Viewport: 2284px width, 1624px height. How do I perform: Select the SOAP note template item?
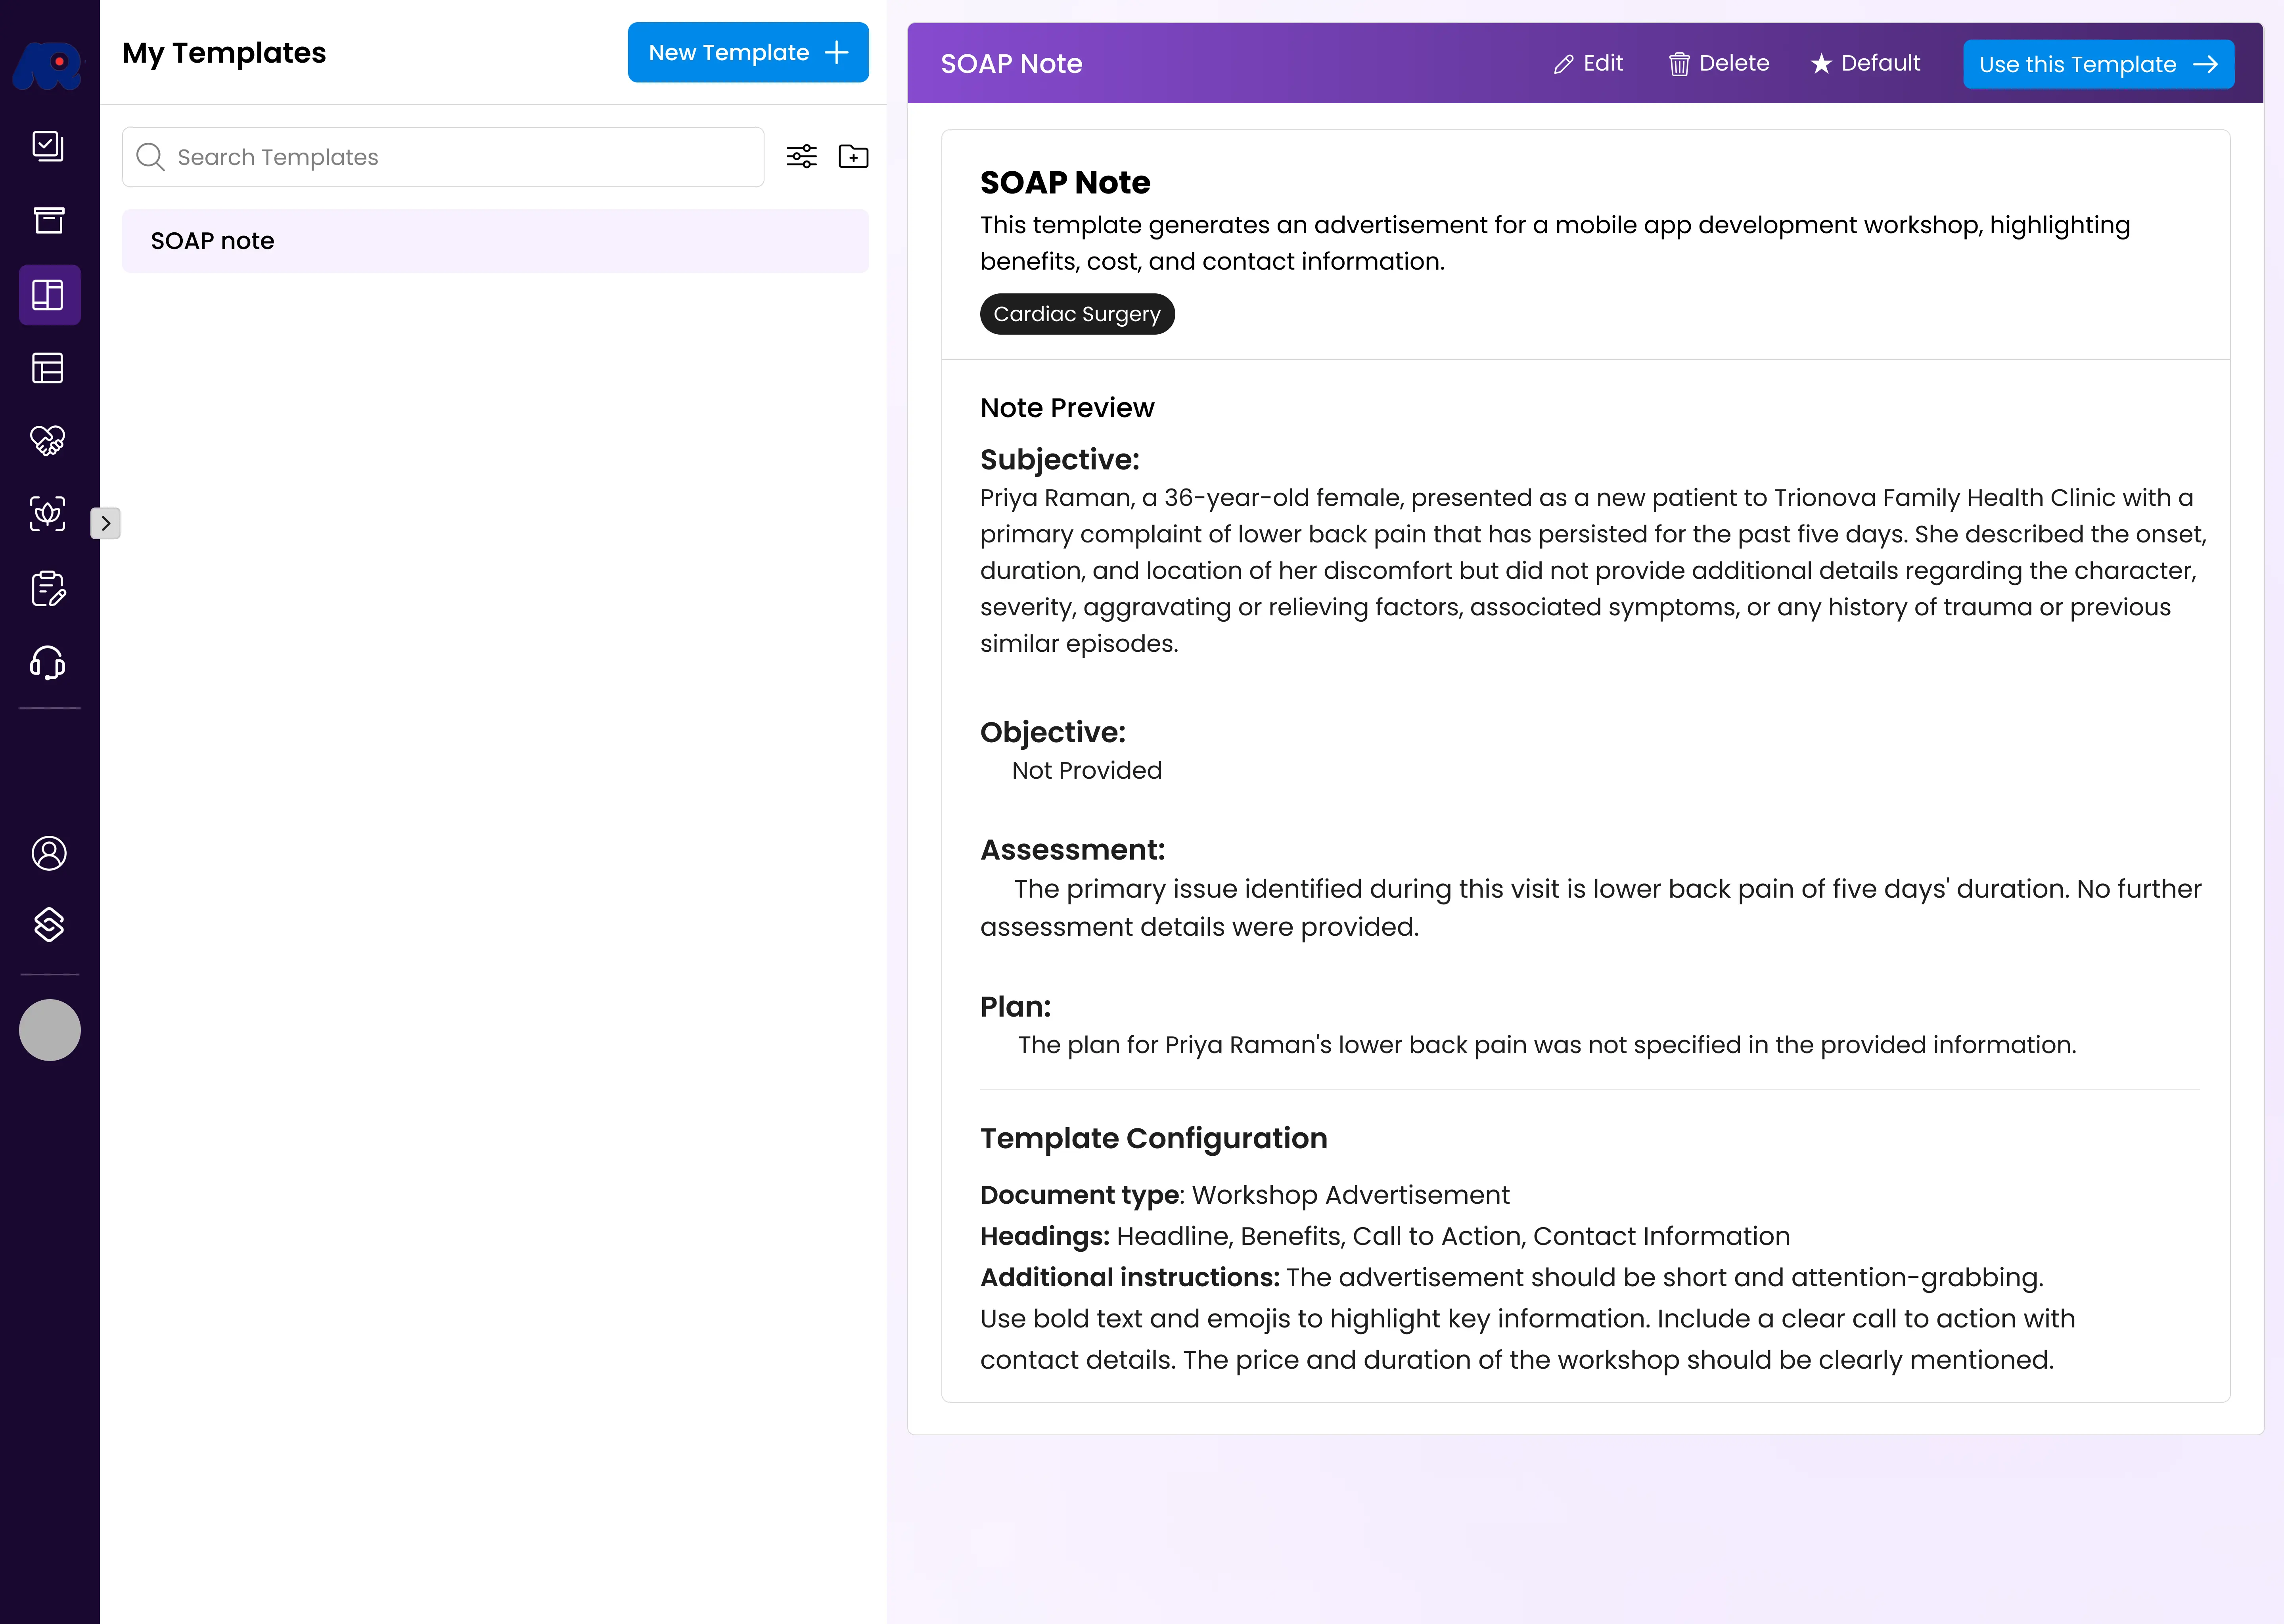click(495, 241)
